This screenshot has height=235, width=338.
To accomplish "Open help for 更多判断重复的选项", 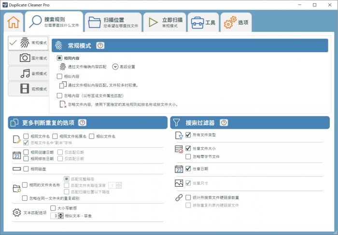I will pos(82,123).
